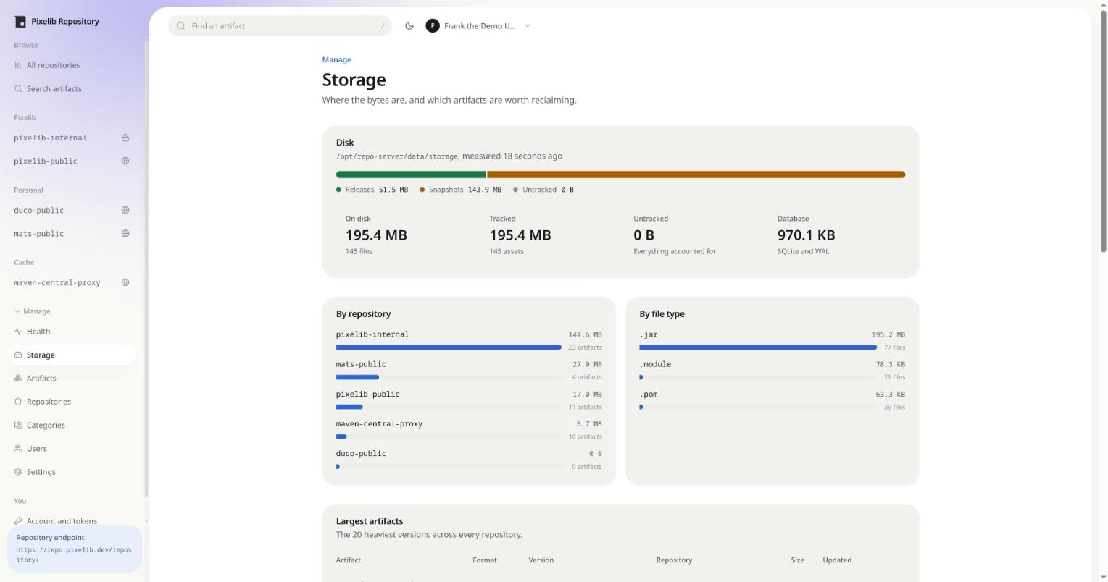This screenshot has height=582, width=1108.
Task: Open mats-public repository in sidebar
Action: pos(72,233)
